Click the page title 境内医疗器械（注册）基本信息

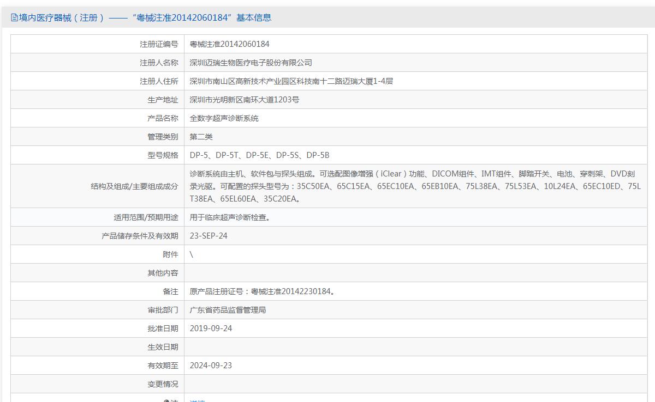(145, 17)
